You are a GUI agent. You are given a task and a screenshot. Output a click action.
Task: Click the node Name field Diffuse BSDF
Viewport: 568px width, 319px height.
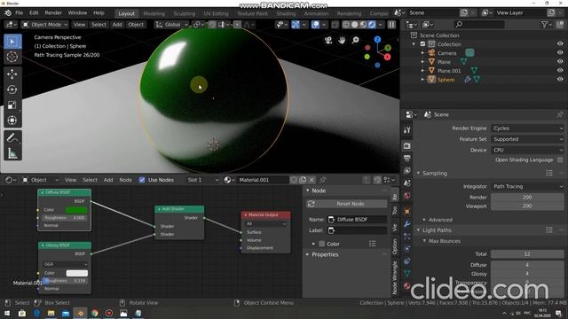357,220
